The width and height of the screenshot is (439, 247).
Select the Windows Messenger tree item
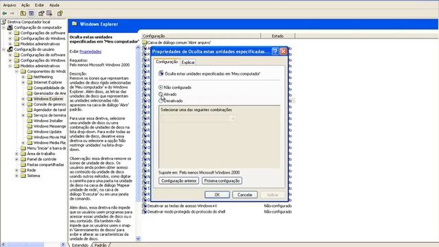click(49, 126)
